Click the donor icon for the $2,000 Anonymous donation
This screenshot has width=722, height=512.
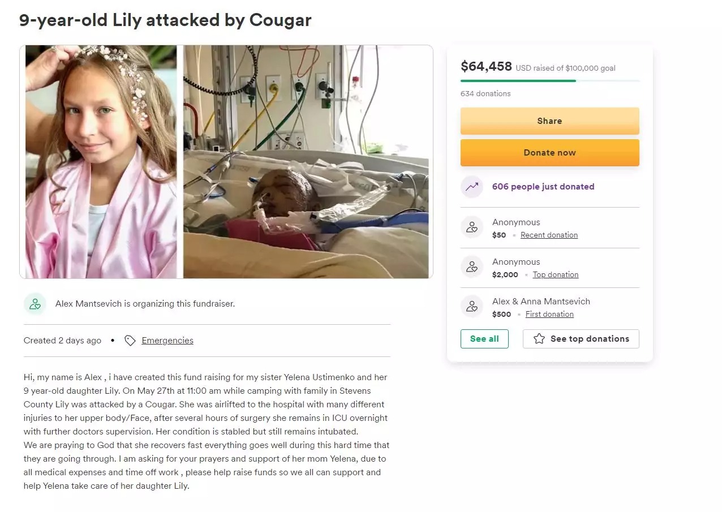472,267
